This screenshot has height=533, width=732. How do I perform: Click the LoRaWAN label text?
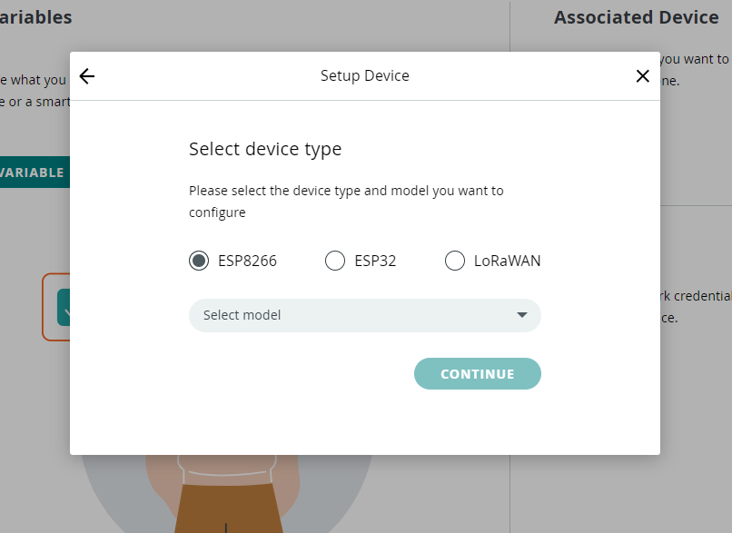tap(507, 262)
